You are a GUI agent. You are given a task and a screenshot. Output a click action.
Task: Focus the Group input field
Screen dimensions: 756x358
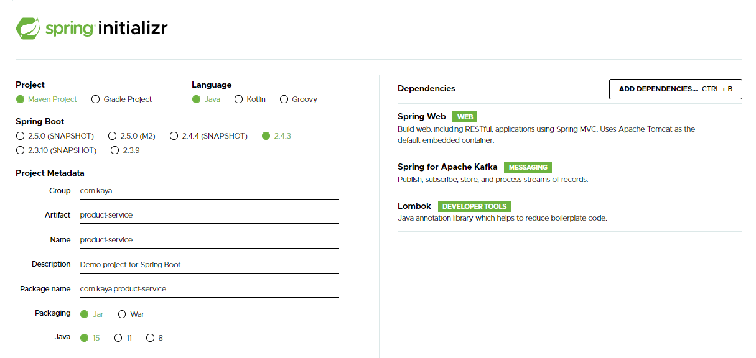pyautogui.click(x=209, y=191)
